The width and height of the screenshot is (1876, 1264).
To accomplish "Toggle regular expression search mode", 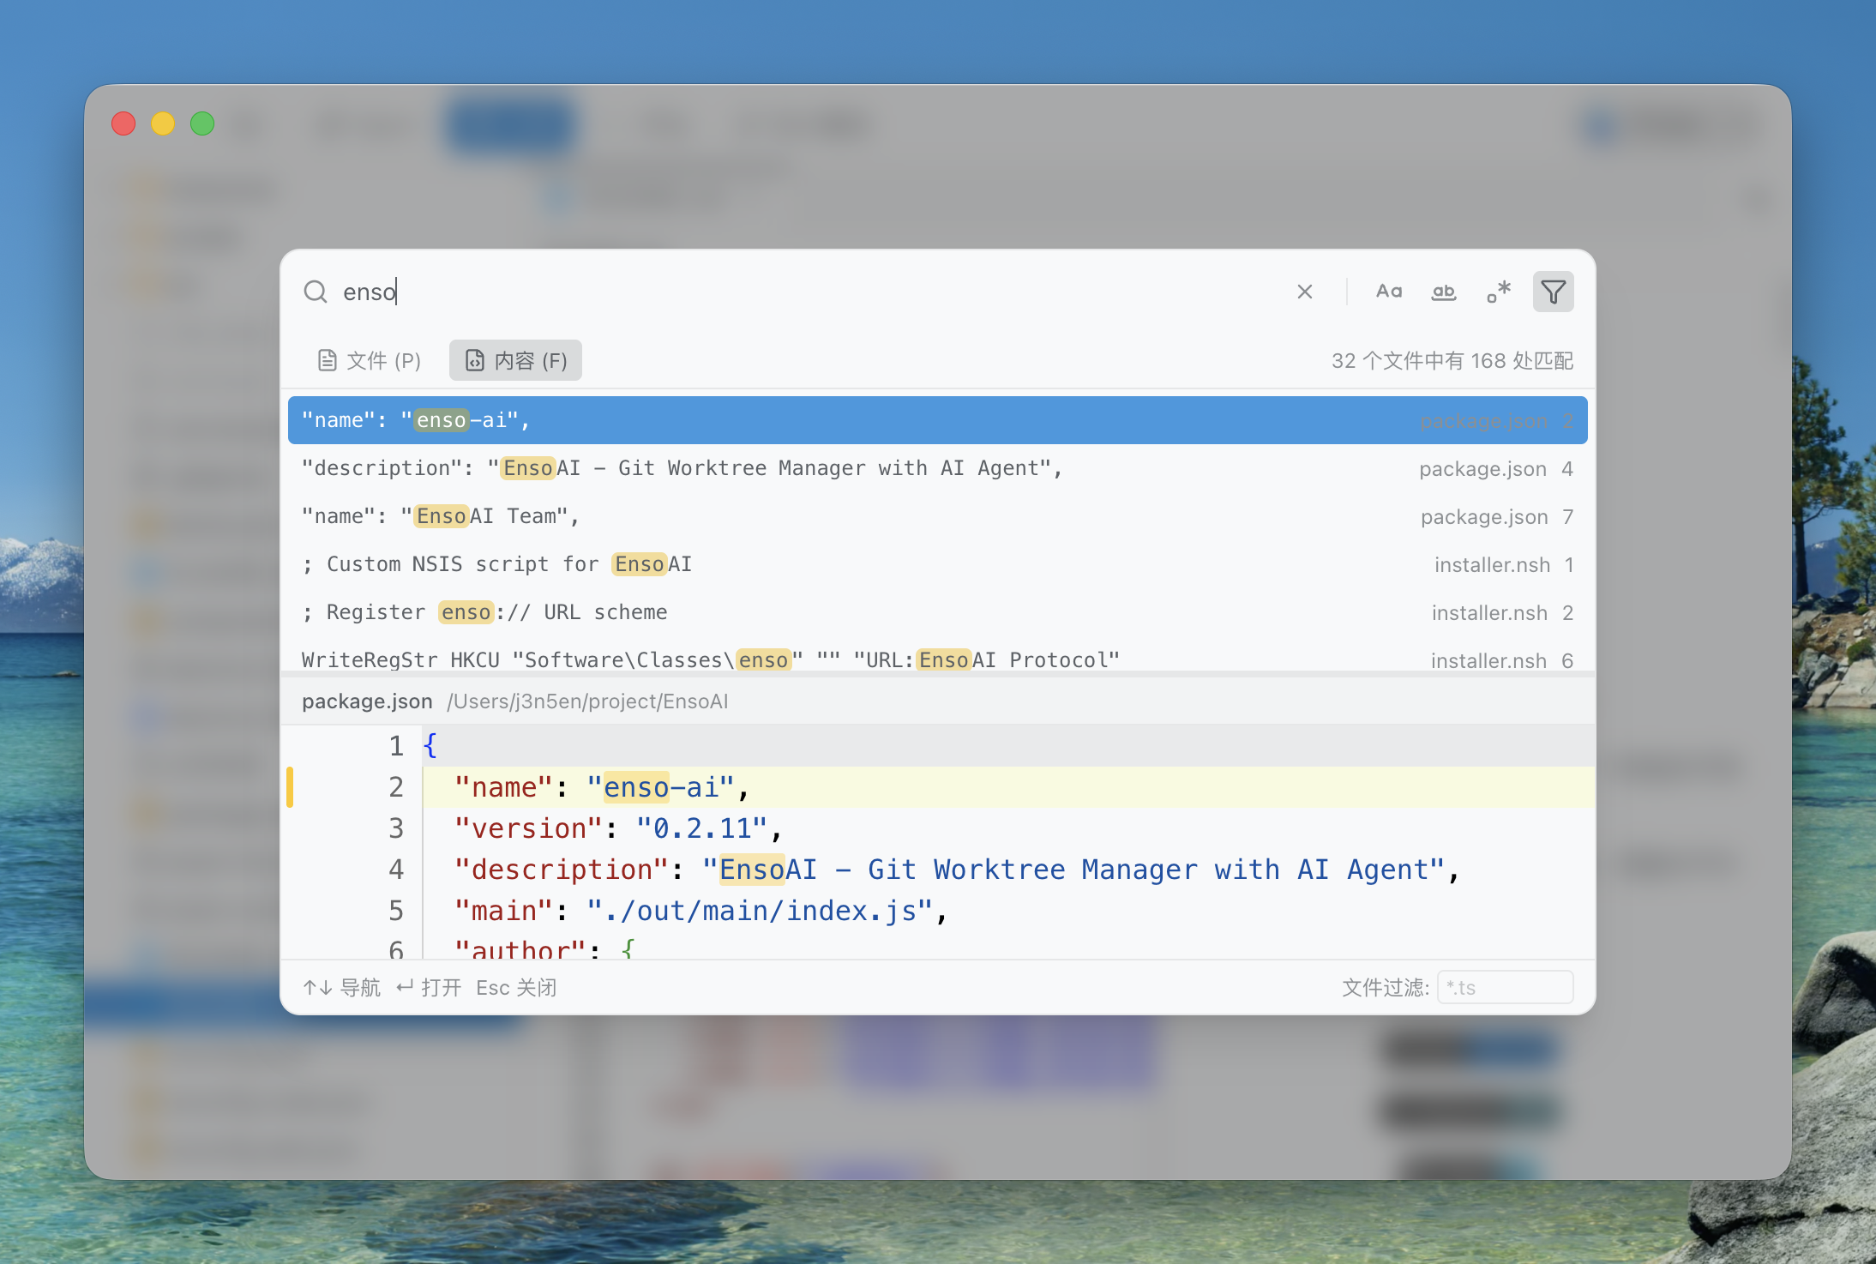I will tap(1499, 292).
